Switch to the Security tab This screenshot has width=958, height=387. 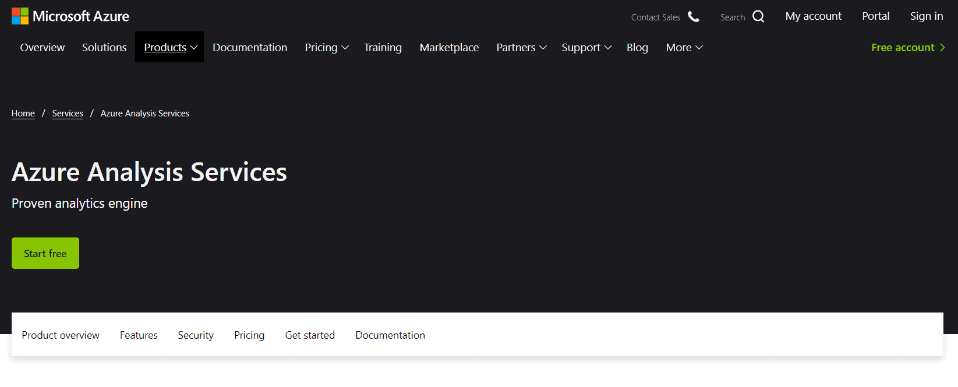click(x=196, y=335)
